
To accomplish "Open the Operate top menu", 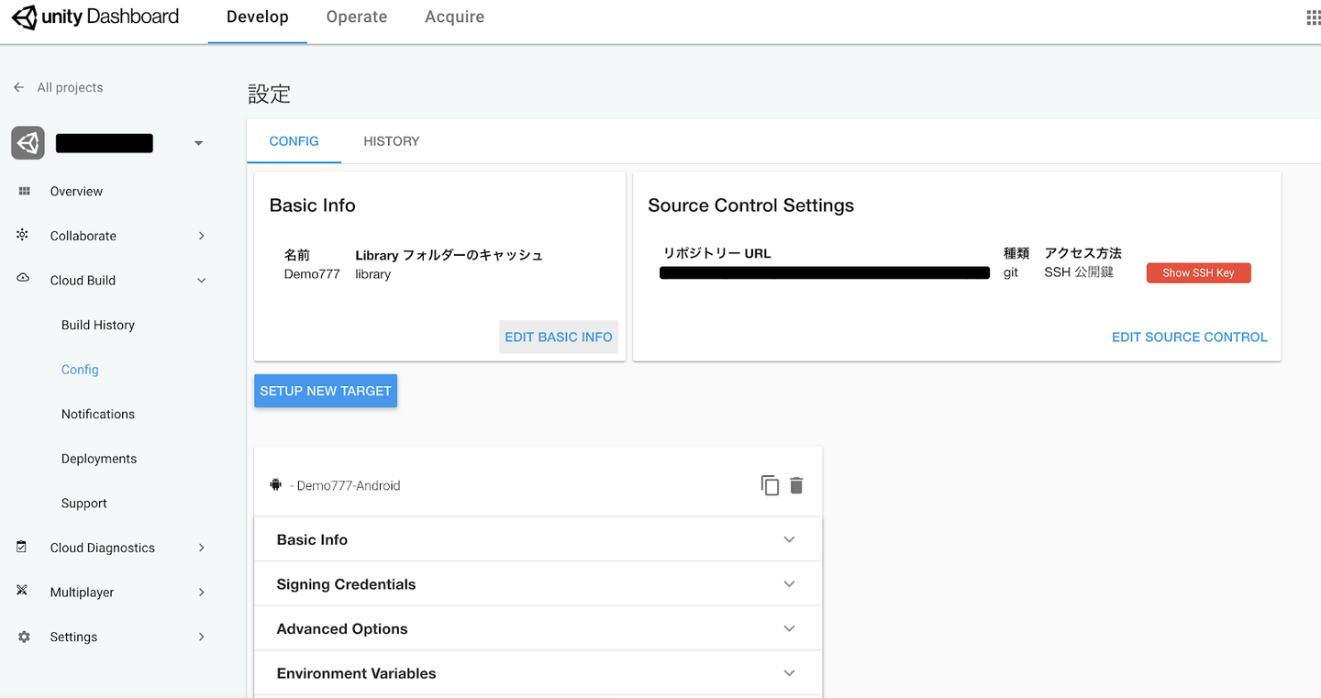I will point(357,17).
